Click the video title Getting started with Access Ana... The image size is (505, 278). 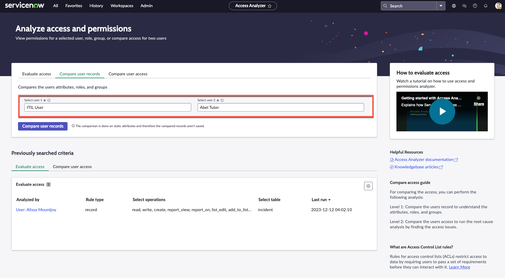click(x=431, y=98)
